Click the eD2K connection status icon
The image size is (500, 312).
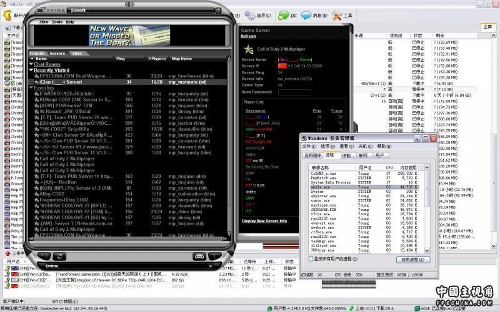pyautogui.click(x=417, y=308)
